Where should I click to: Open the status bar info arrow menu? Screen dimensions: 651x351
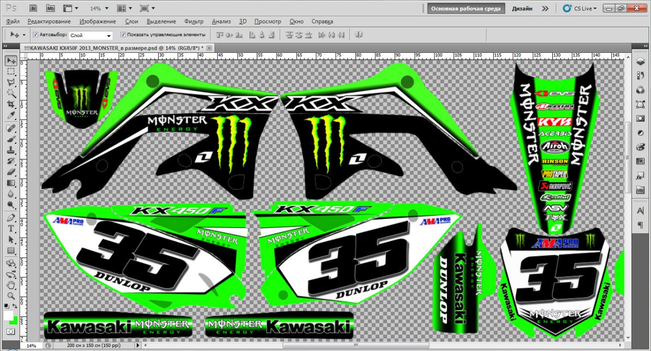[x=137, y=345]
